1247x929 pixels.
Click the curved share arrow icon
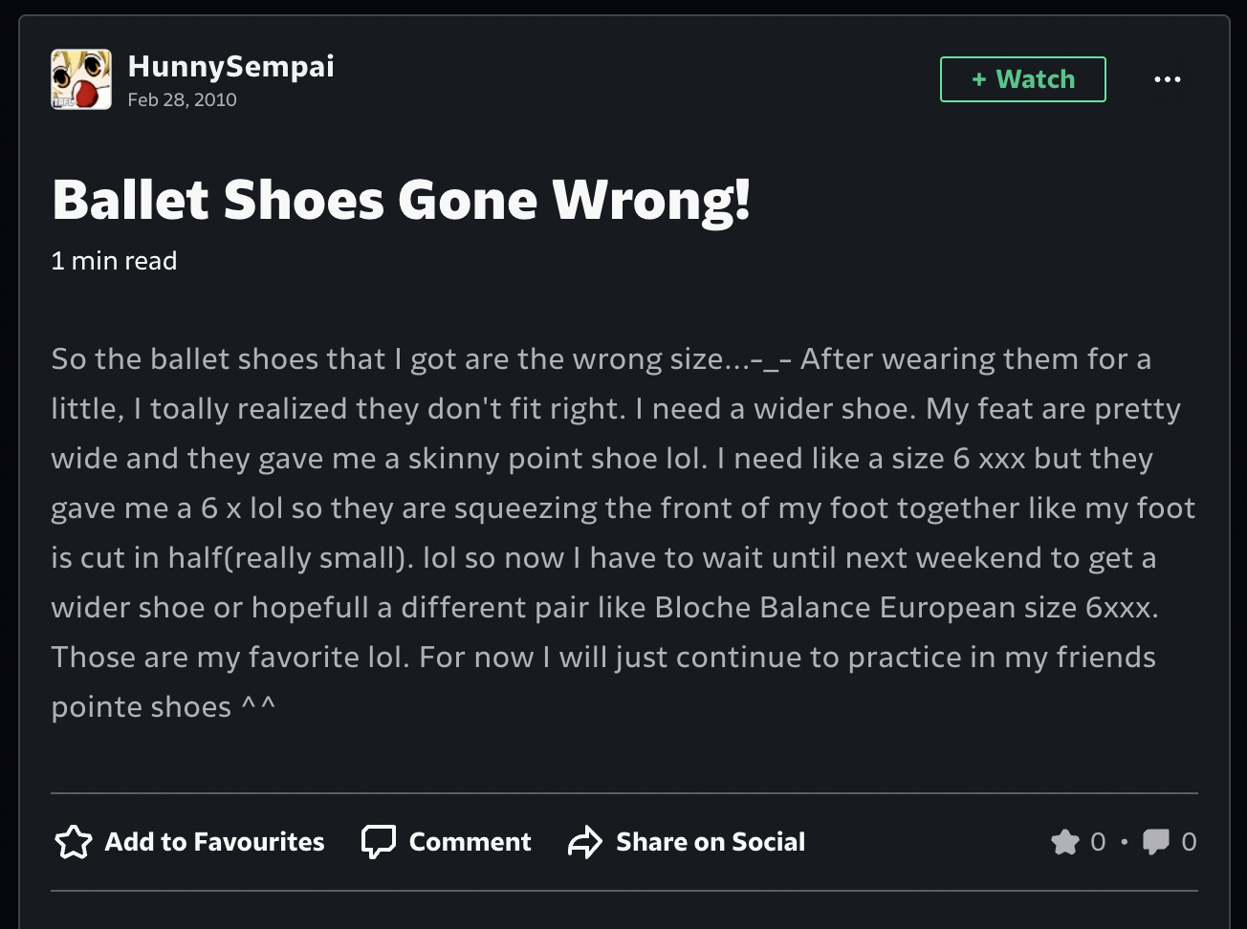tap(584, 842)
